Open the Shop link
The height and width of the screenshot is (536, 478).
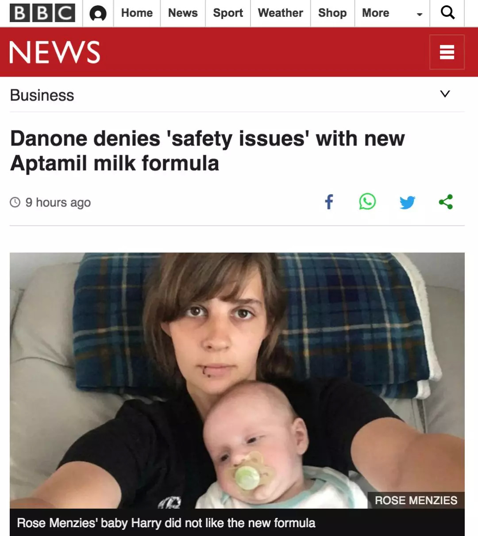332,13
